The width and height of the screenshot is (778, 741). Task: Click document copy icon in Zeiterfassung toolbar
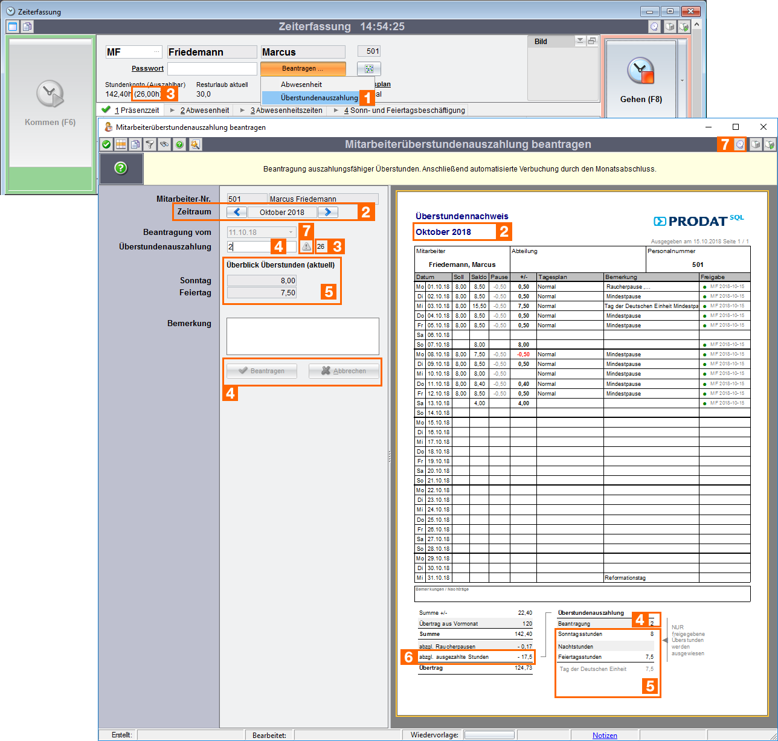click(27, 27)
